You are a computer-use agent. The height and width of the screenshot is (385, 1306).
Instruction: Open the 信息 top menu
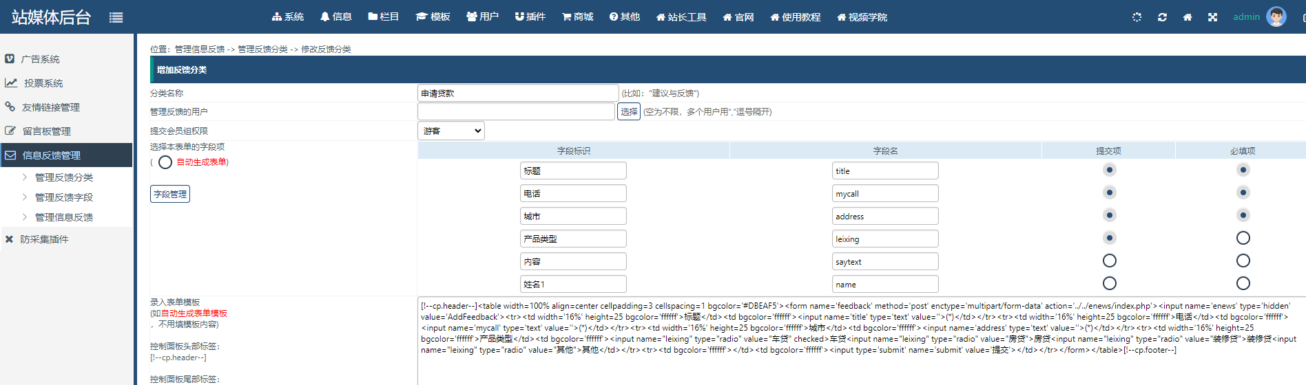coord(336,16)
